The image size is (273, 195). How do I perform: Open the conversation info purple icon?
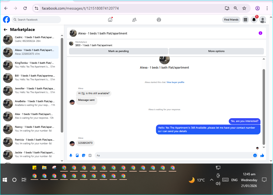click(x=260, y=33)
